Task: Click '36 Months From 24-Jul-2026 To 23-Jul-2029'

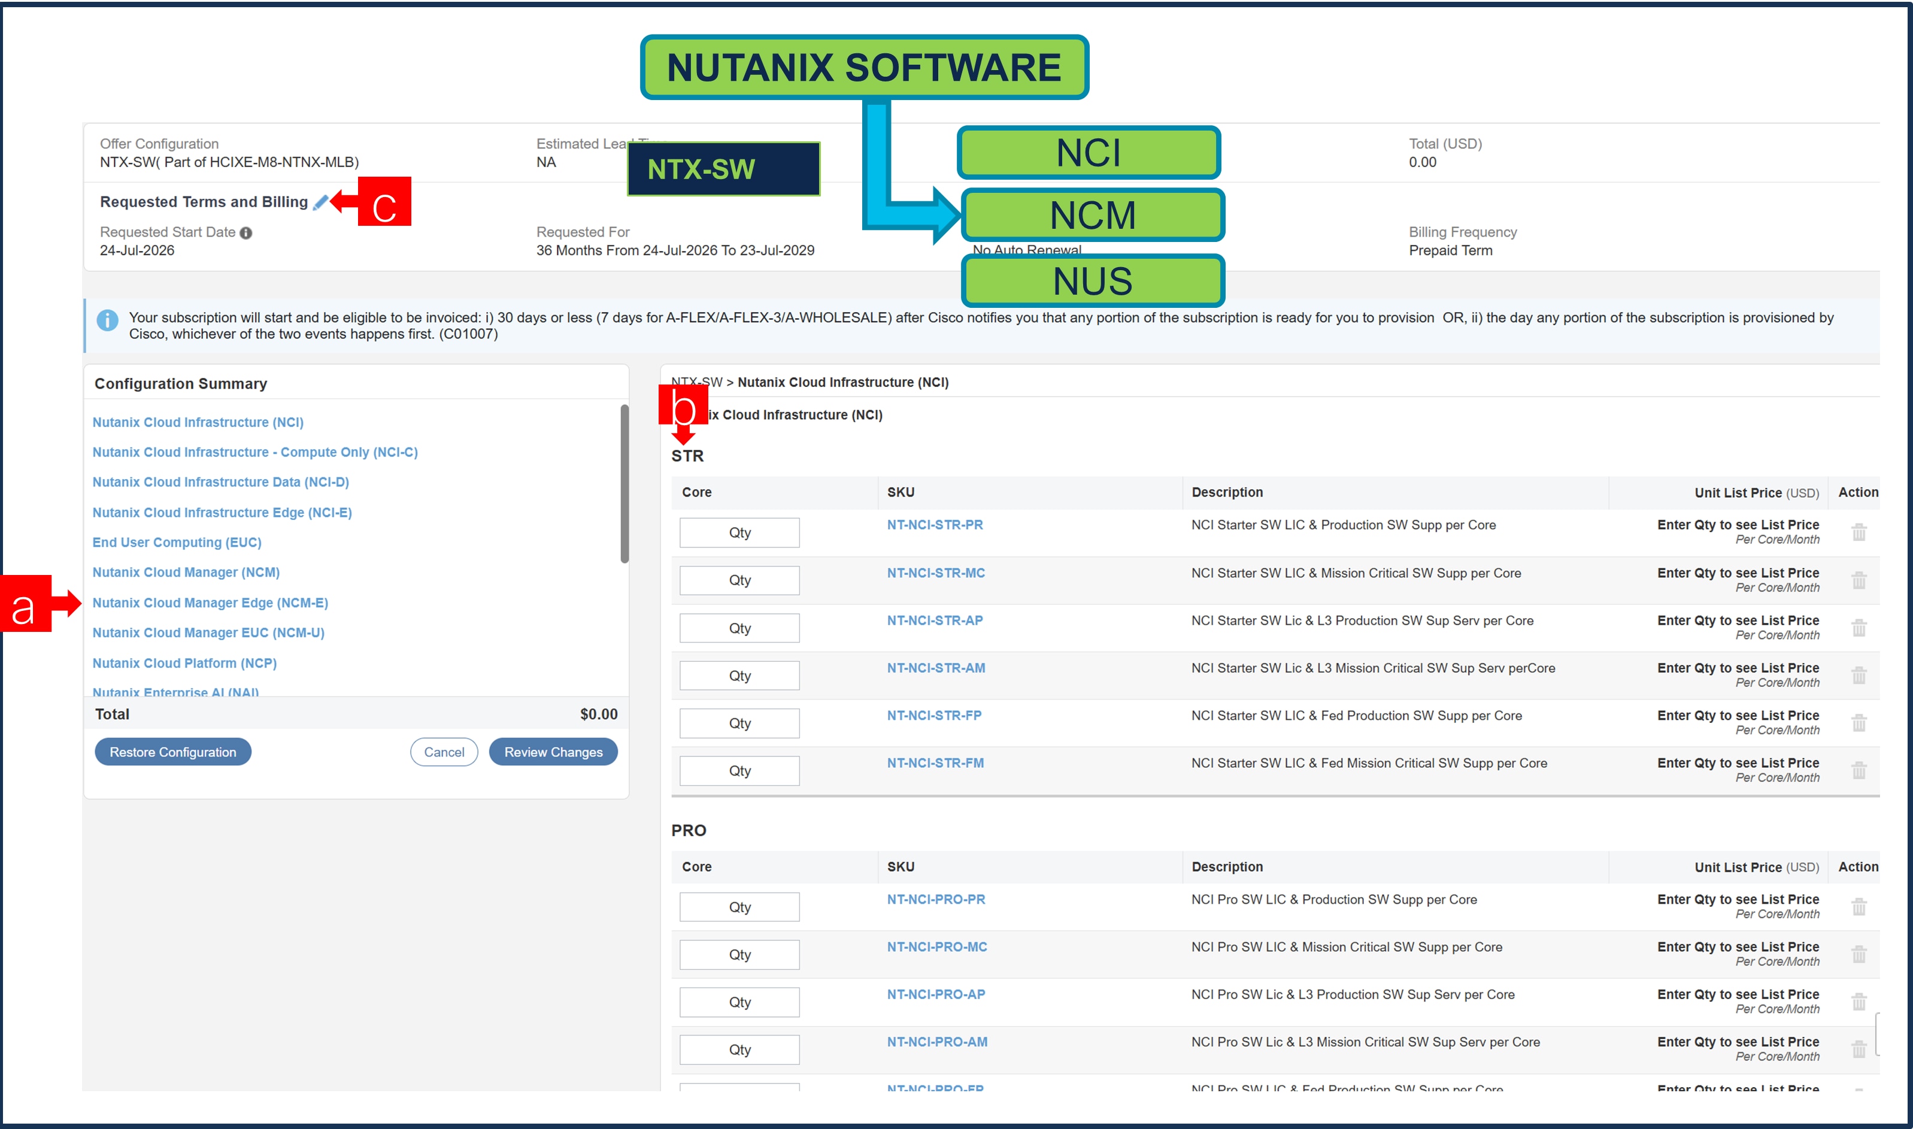Action: 674,250
